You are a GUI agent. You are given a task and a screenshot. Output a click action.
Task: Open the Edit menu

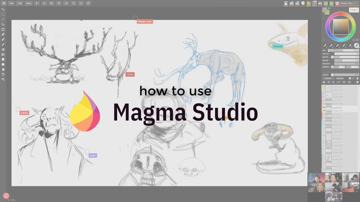tap(20, 3)
